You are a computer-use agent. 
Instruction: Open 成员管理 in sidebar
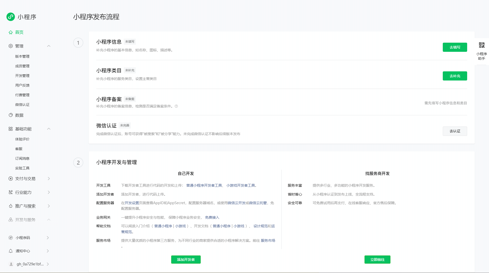pyautogui.click(x=22, y=66)
